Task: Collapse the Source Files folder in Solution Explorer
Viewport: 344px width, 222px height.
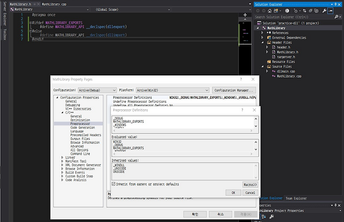Action: click(x=262, y=66)
